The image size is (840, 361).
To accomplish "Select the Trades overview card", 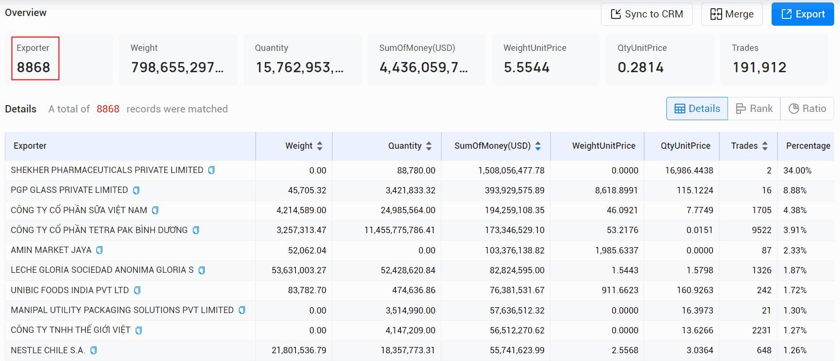I will click(x=774, y=60).
